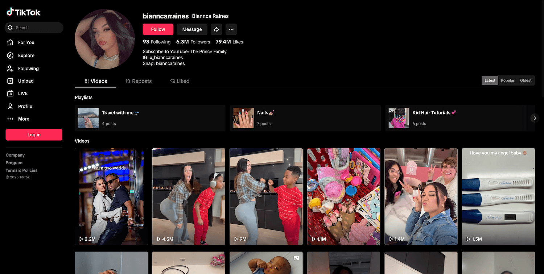Sort videos by Oldest
The height and width of the screenshot is (274, 544).
point(526,80)
